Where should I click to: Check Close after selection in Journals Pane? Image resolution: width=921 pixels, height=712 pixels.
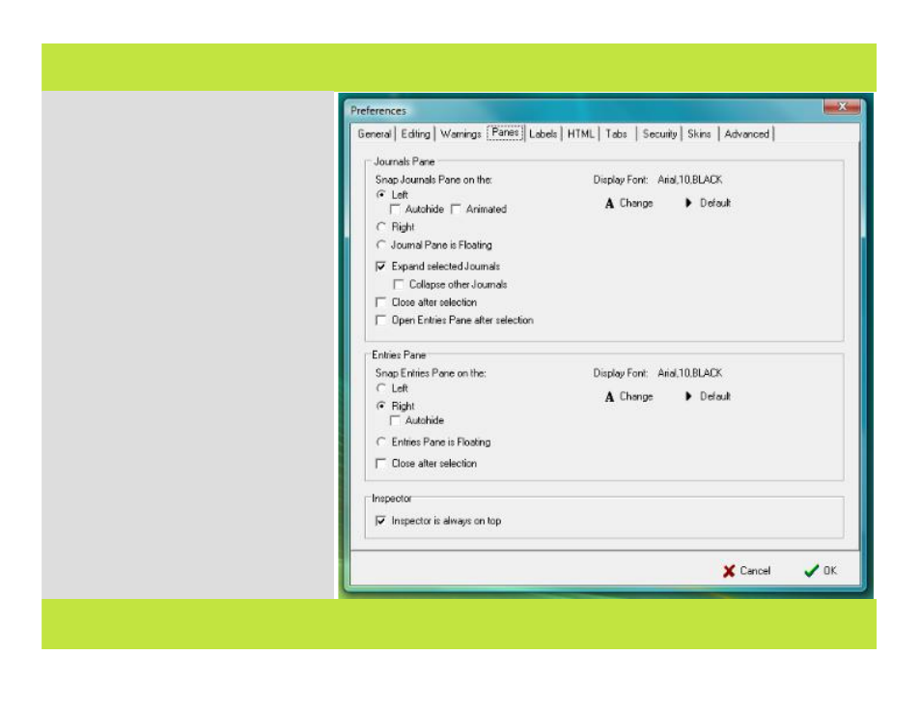pyautogui.click(x=381, y=302)
